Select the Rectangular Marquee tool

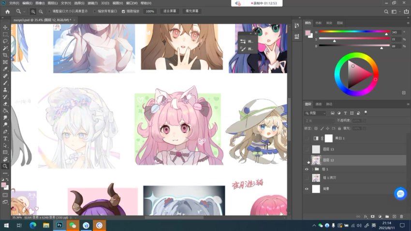(5, 34)
